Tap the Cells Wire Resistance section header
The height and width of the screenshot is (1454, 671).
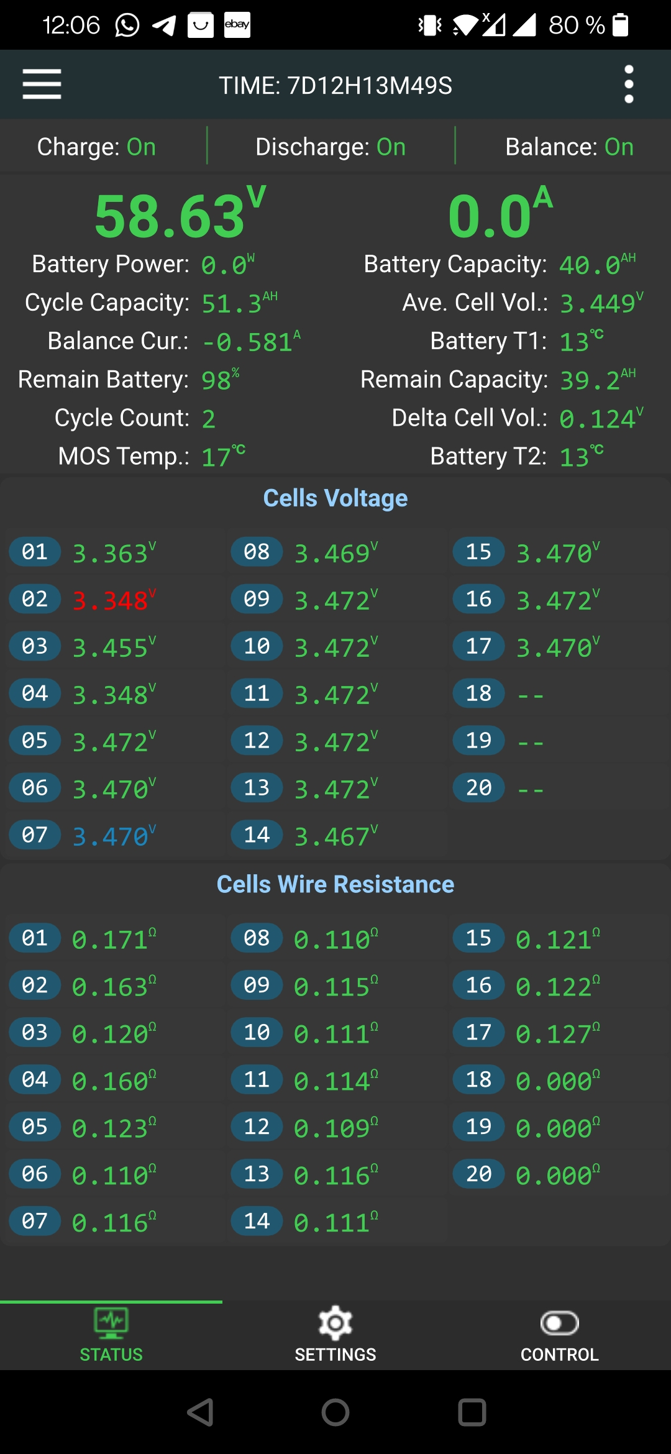coord(335,884)
